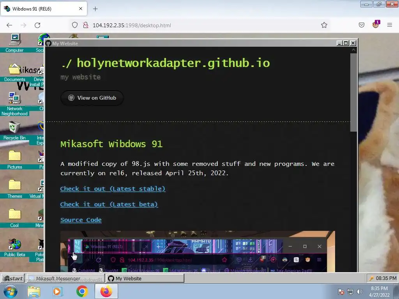Launch Windows Explorer from taskbar
This screenshot has height=299, width=399.
[x=34, y=292]
